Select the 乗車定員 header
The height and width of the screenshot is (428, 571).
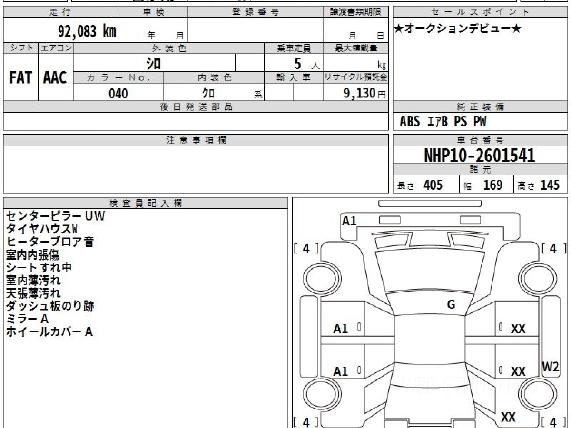coord(294,48)
